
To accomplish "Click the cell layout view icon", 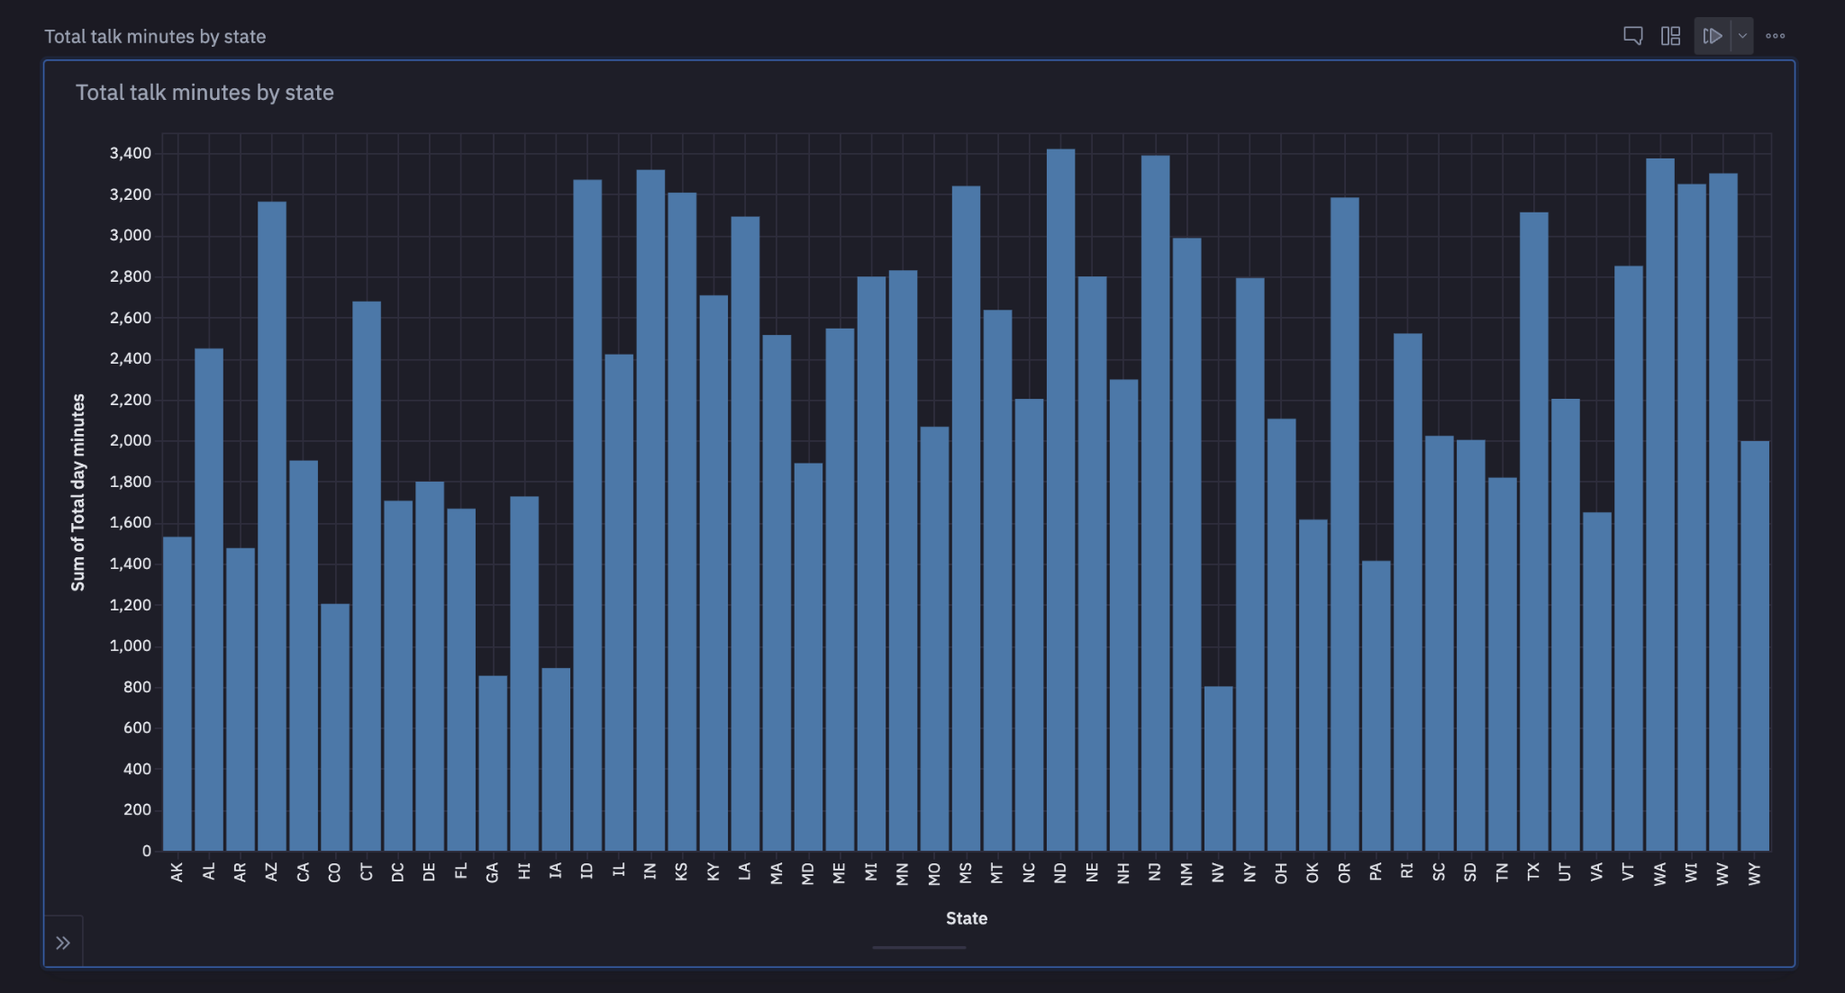I will tap(1670, 36).
